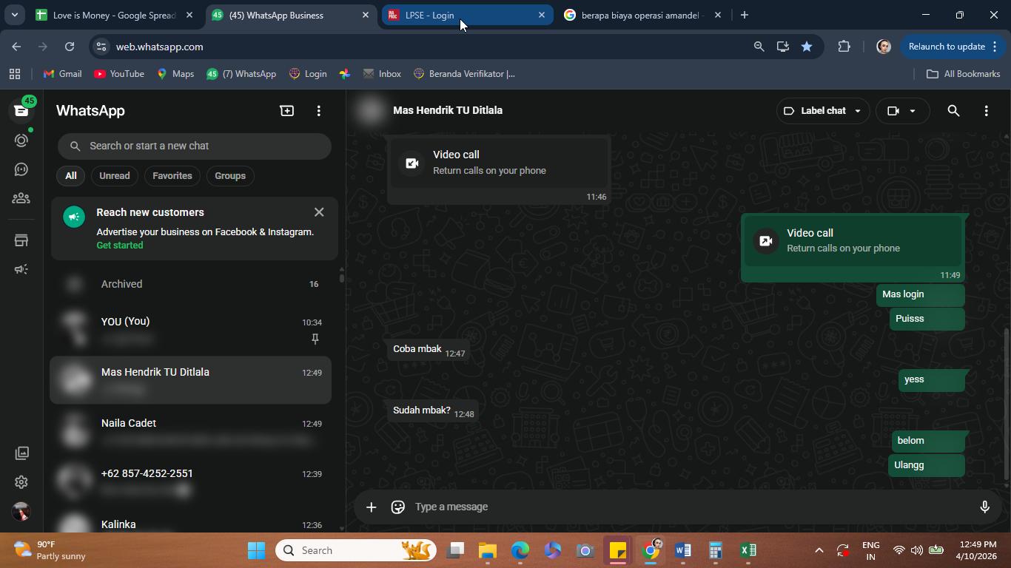Open the Chrome apps grid icon
1011x568 pixels.
[x=14, y=74]
